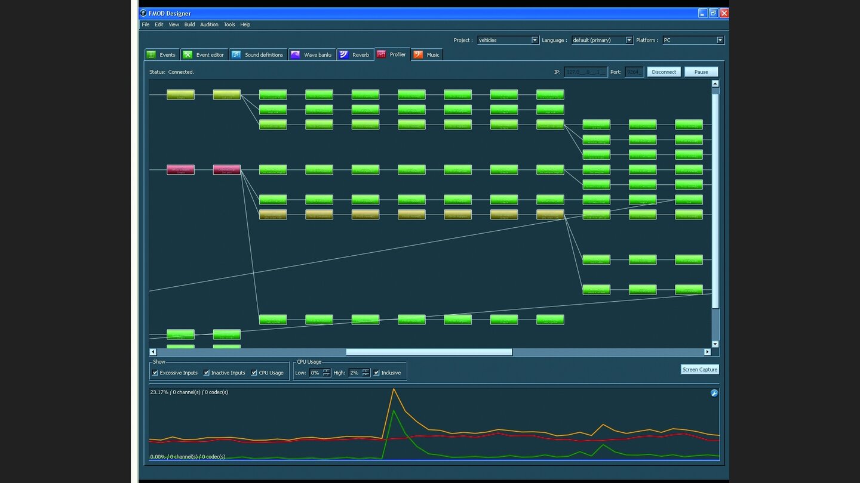Image resolution: width=860 pixels, height=483 pixels.
Task: Decrease the High CPU value with down arrow
Action: click(x=366, y=374)
